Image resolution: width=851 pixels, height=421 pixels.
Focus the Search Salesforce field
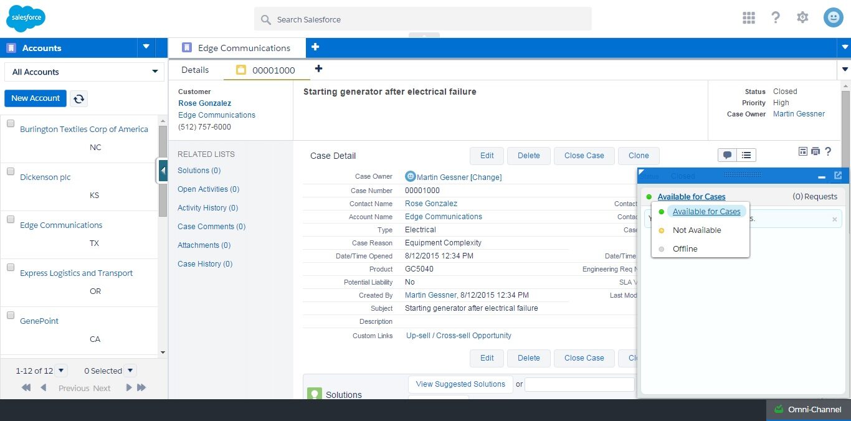[423, 19]
